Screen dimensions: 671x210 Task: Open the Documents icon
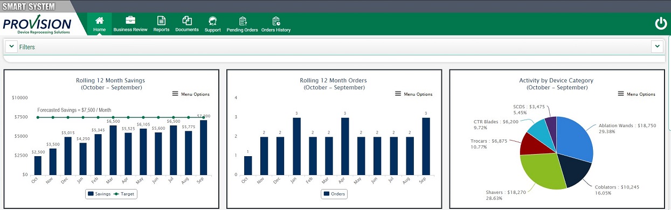187,20
